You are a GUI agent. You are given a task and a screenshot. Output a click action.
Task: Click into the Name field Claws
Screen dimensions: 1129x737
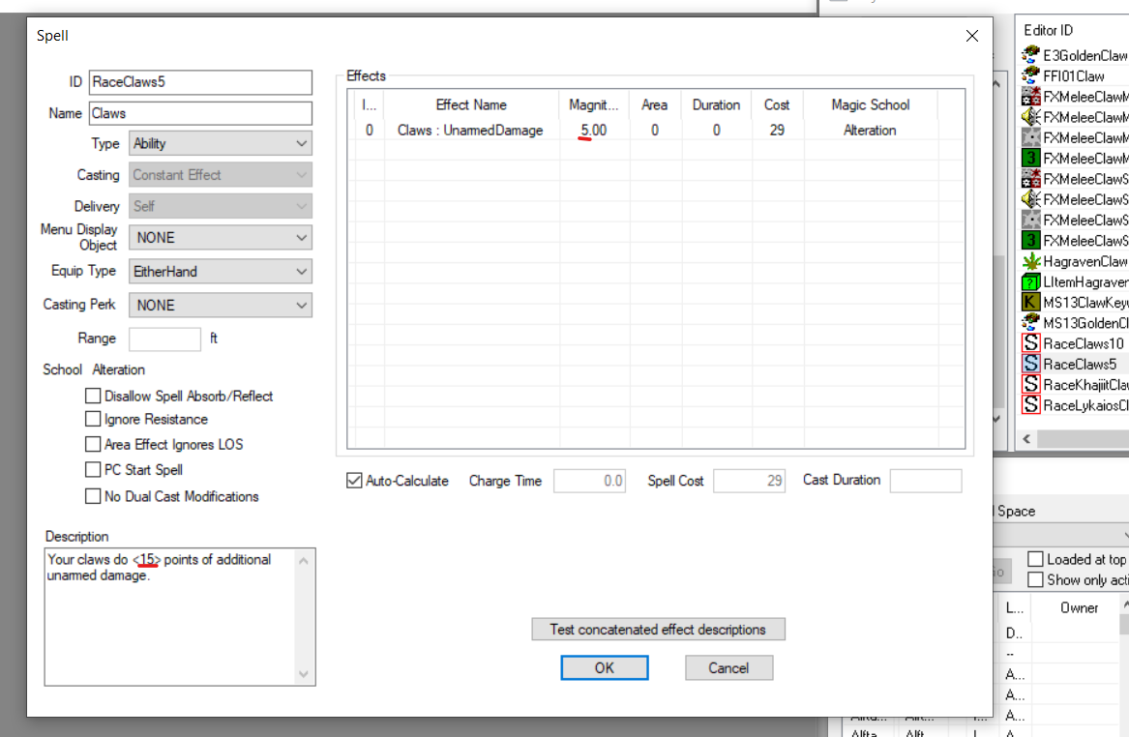201,113
